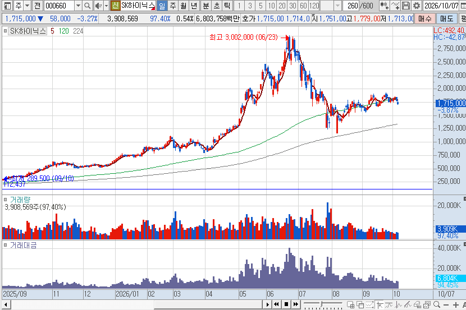Click the play button in chart replay controls
Image resolution: width=466 pixels, height=310 pixels.
[267, 304]
